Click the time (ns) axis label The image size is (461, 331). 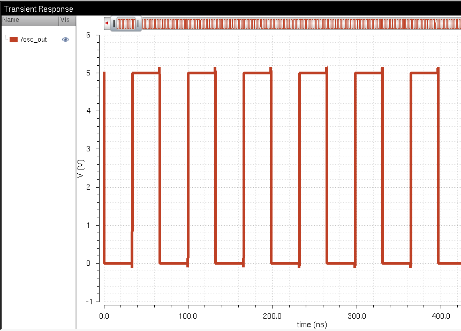[312, 325]
